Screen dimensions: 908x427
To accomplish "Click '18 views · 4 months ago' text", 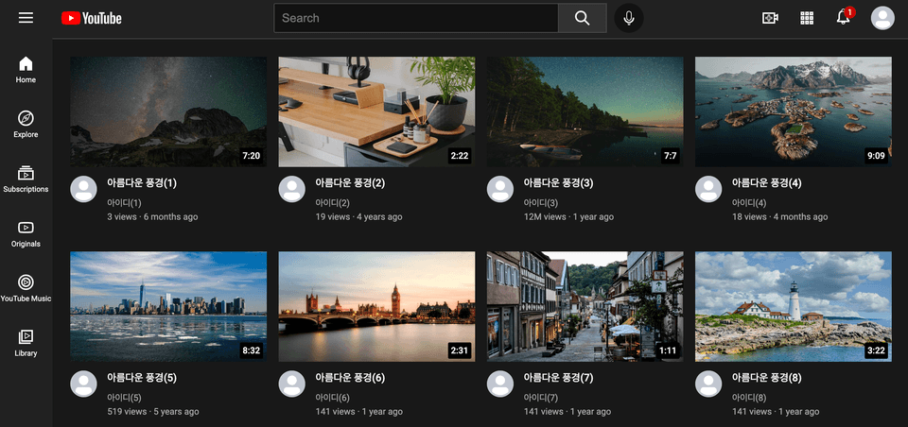I will [x=779, y=217].
